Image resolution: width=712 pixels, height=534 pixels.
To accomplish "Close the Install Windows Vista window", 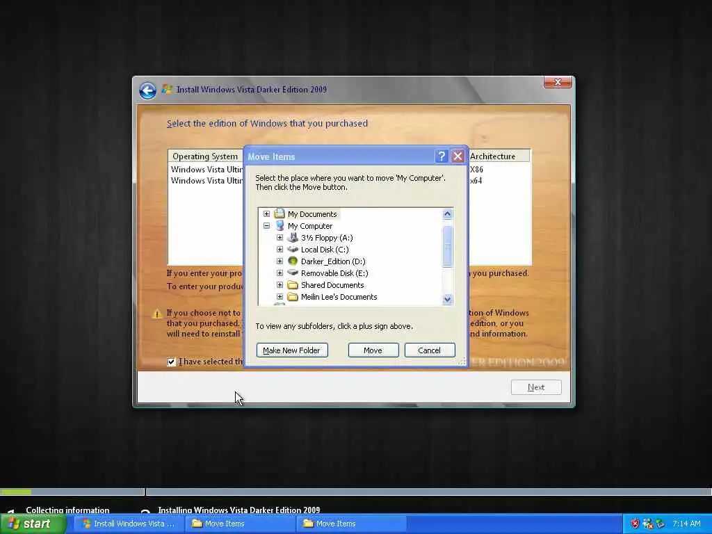I will pyautogui.click(x=558, y=82).
